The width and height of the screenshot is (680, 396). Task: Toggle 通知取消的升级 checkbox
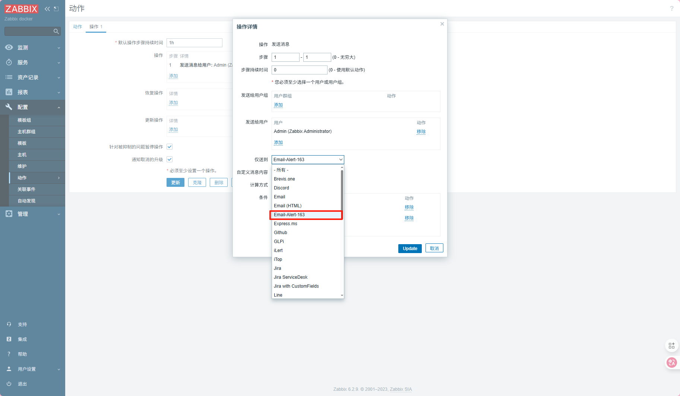170,159
